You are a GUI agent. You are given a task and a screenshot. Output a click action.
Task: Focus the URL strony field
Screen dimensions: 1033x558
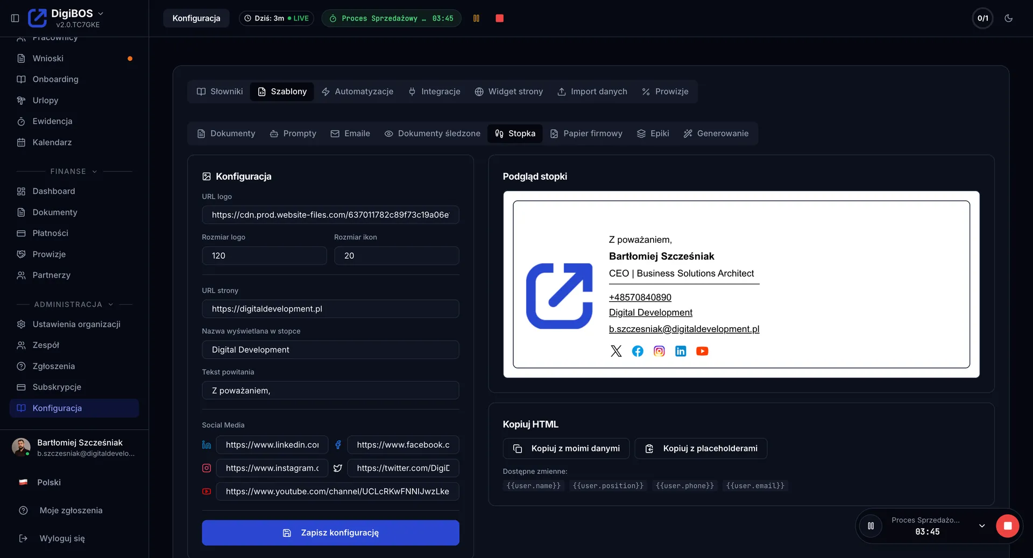coord(330,309)
